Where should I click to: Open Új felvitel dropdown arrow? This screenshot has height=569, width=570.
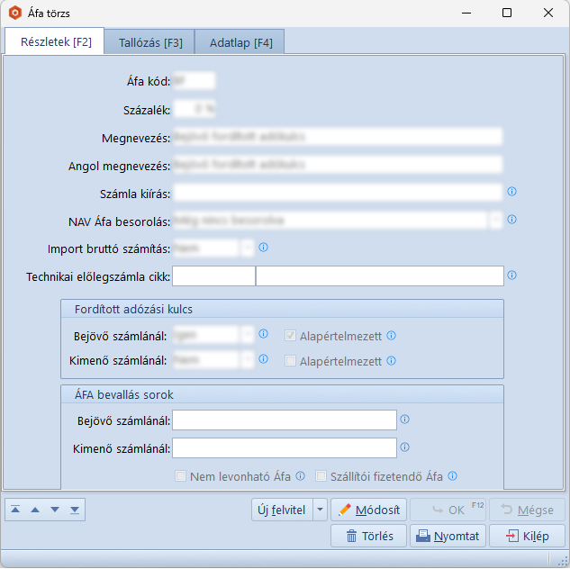click(321, 510)
